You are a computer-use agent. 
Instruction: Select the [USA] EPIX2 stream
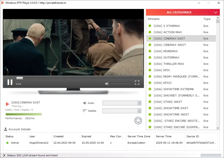coord(181,83)
